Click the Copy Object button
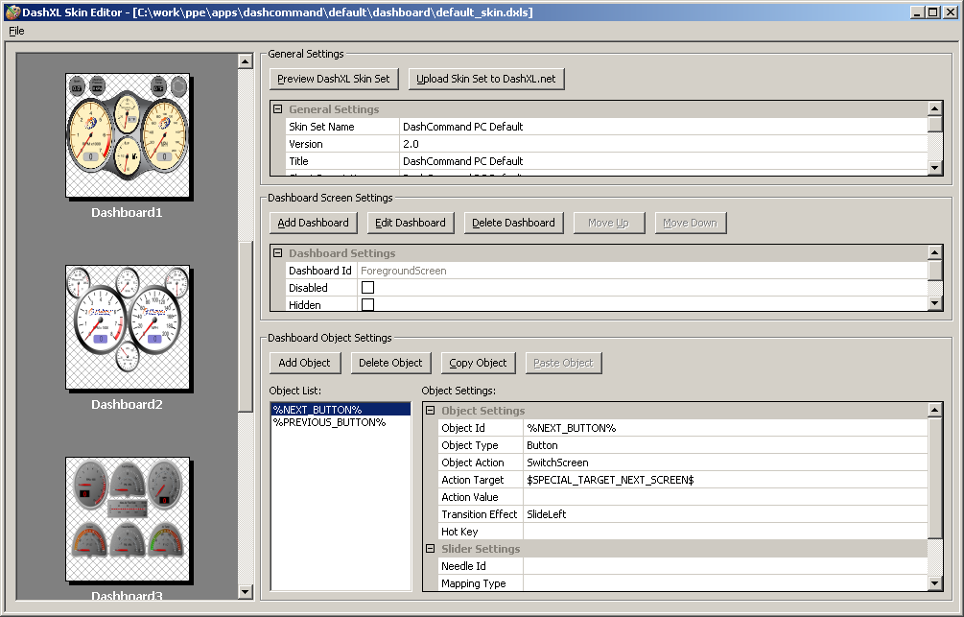 [x=478, y=363]
